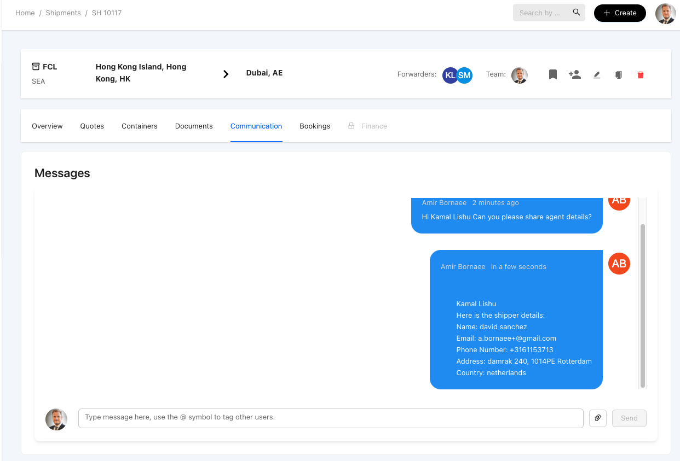Click the Send message button

[629, 418]
